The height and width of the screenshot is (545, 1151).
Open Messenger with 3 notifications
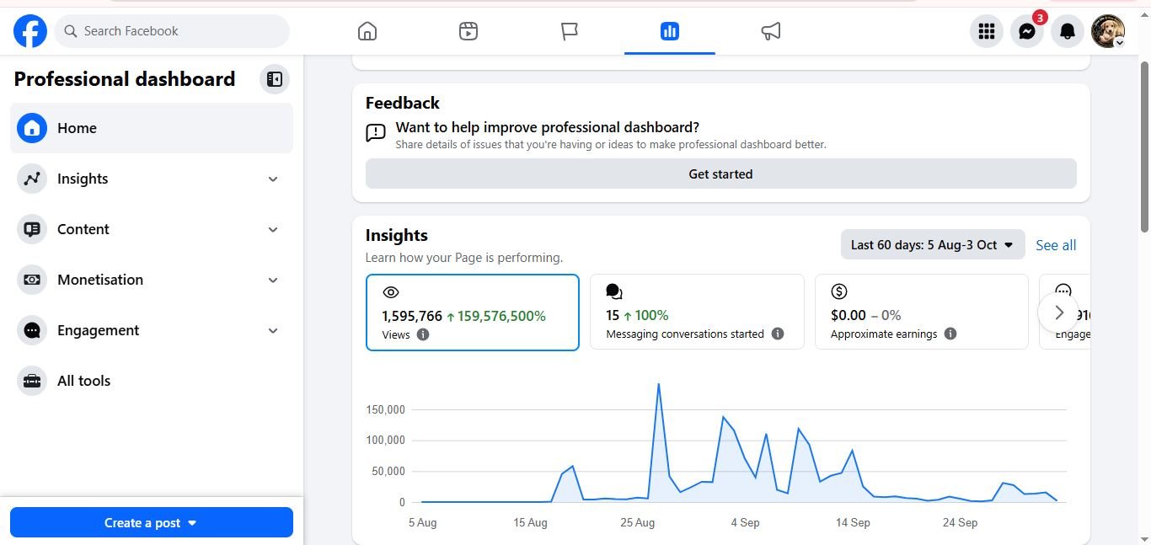[1027, 31]
